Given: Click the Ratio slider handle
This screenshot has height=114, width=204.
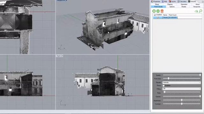Looking at the screenshot, I should [164, 92].
